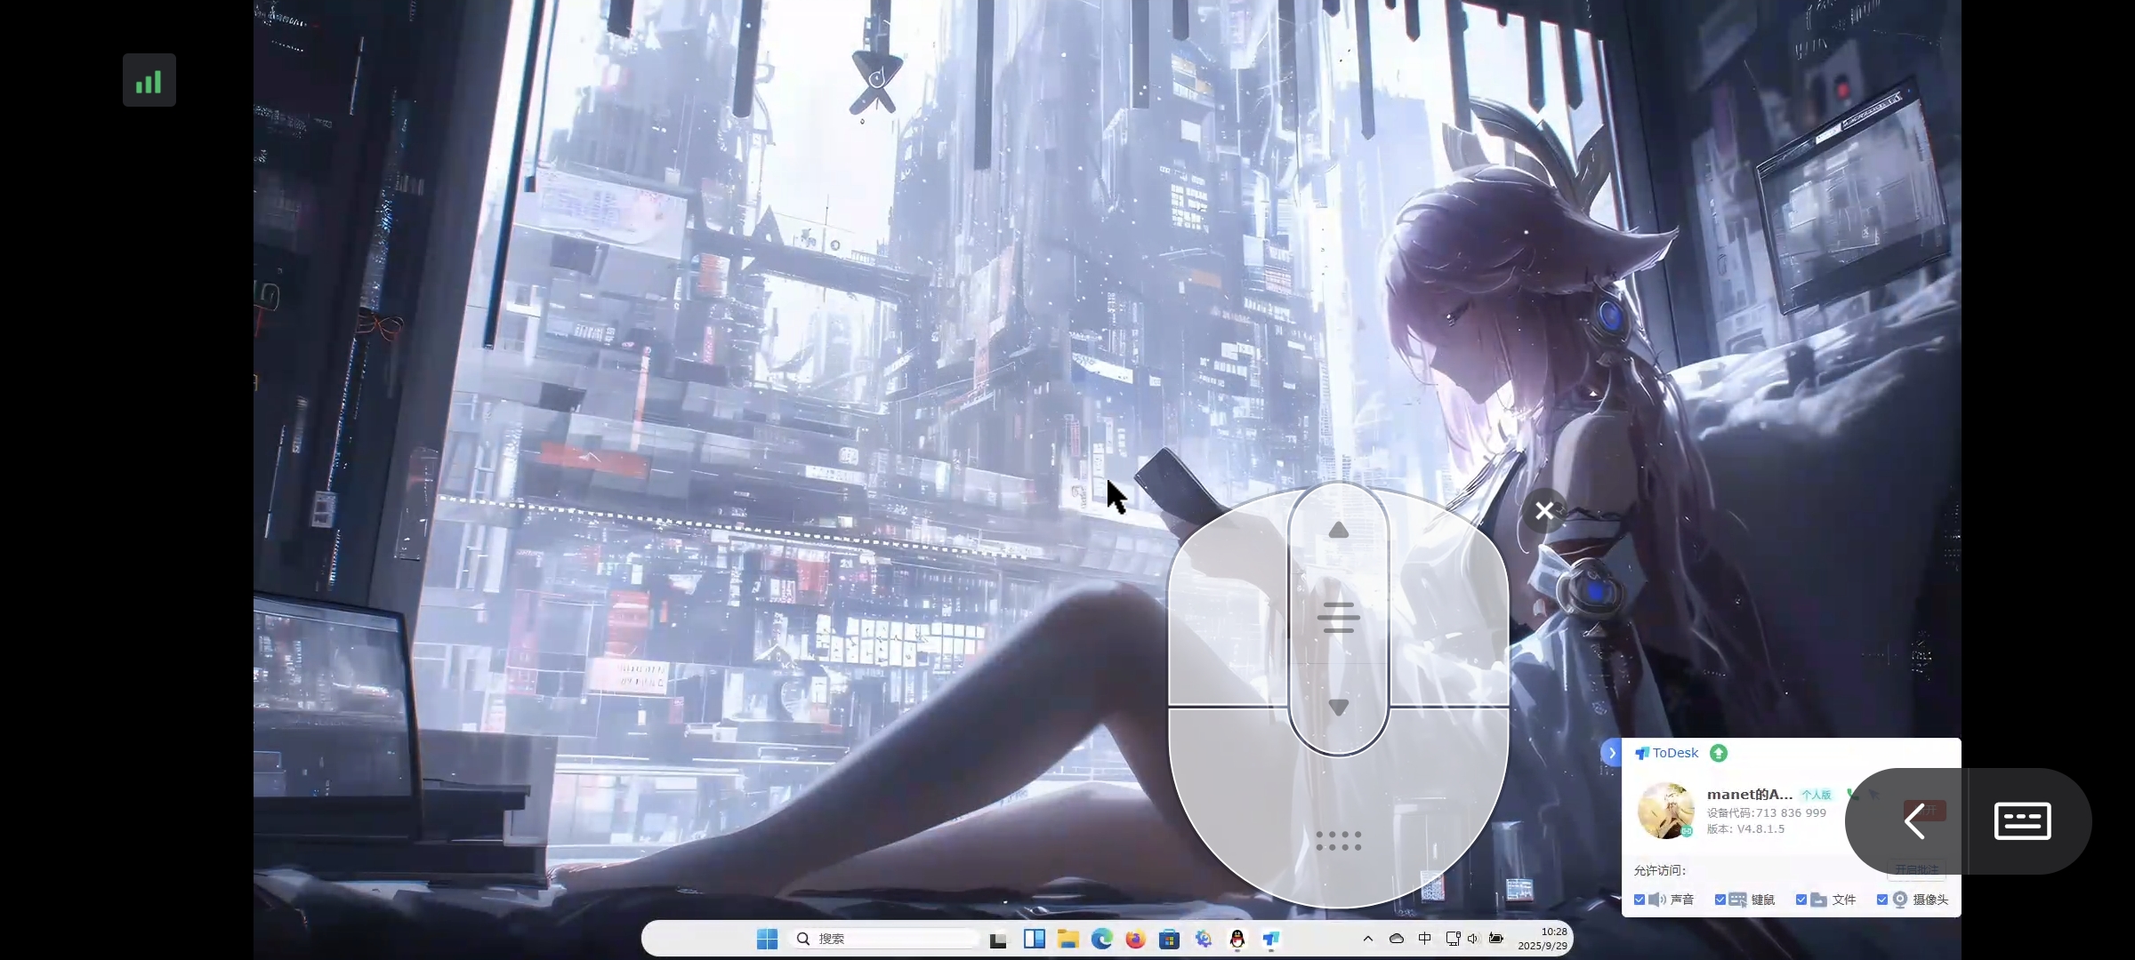Open the QQ penguin taskbar icon

[x=1237, y=939]
